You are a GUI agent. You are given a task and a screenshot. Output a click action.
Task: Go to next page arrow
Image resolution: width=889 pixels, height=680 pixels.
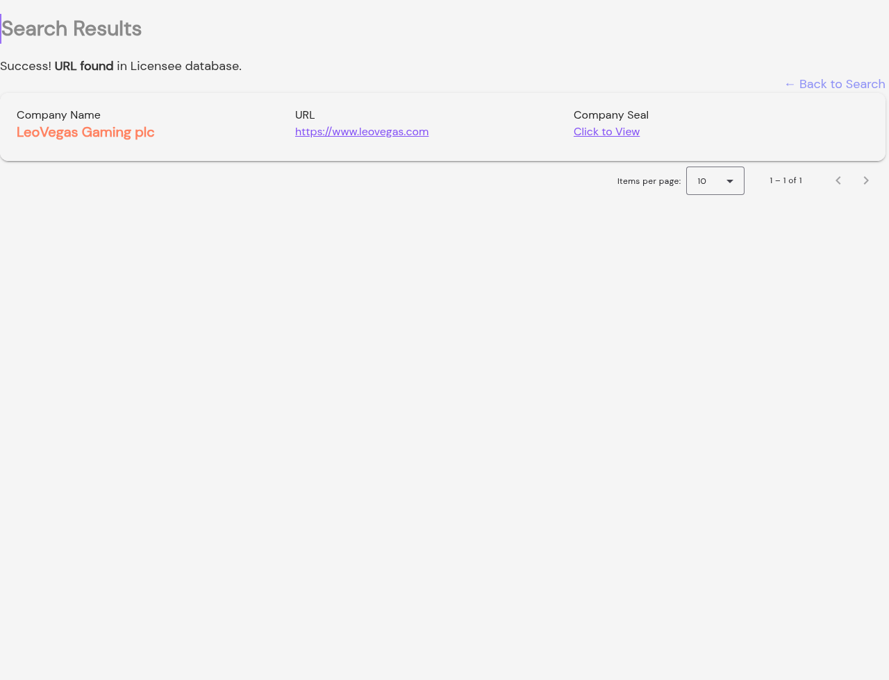click(x=866, y=180)
